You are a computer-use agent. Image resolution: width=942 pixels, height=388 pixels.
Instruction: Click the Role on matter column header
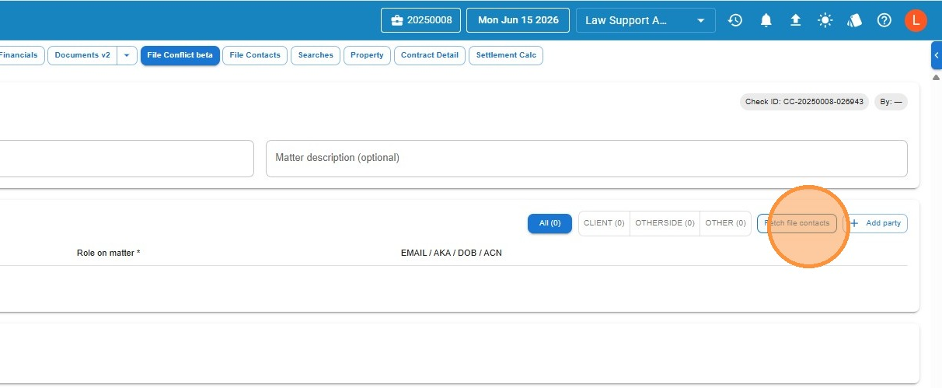point(108,253)
